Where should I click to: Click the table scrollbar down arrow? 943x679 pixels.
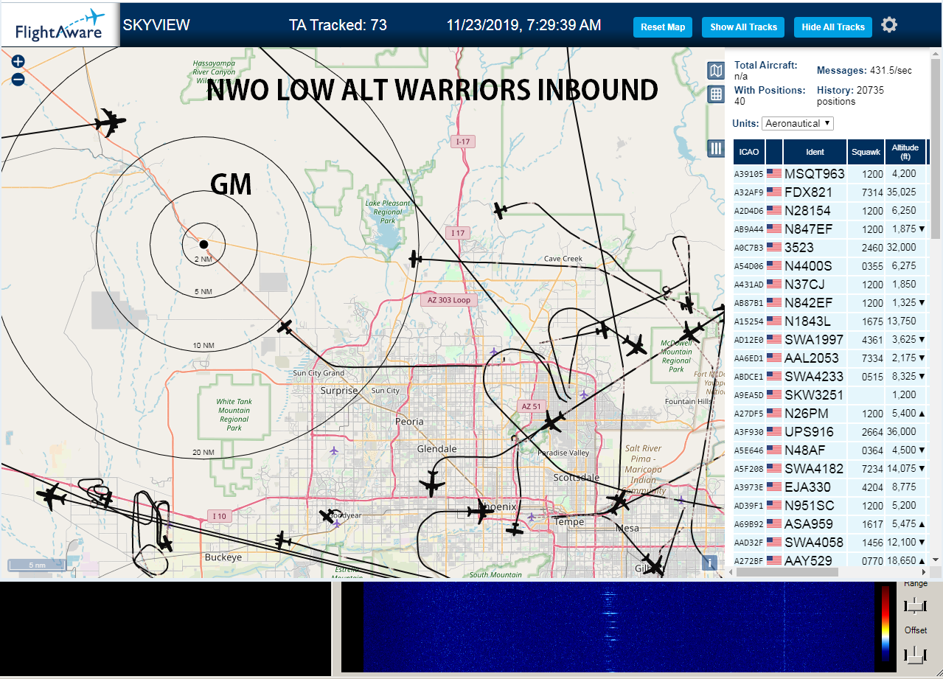[936, 560]
